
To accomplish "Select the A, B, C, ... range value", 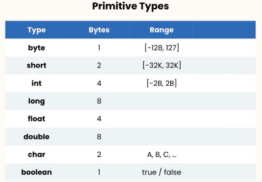I will 162,154.
